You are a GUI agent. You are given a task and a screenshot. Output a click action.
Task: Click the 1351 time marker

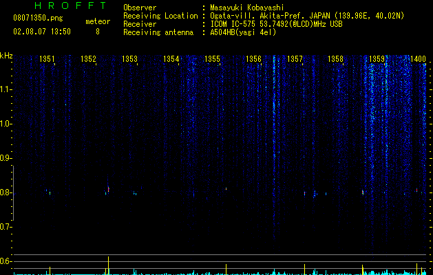47,59
